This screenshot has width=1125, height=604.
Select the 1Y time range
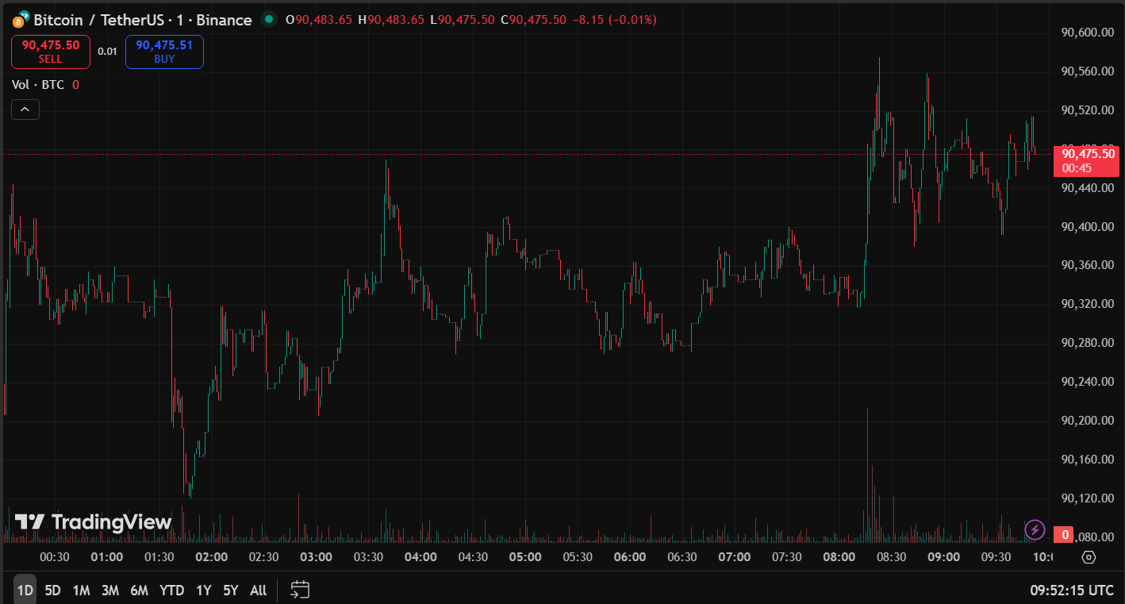(x=204, y=591)
